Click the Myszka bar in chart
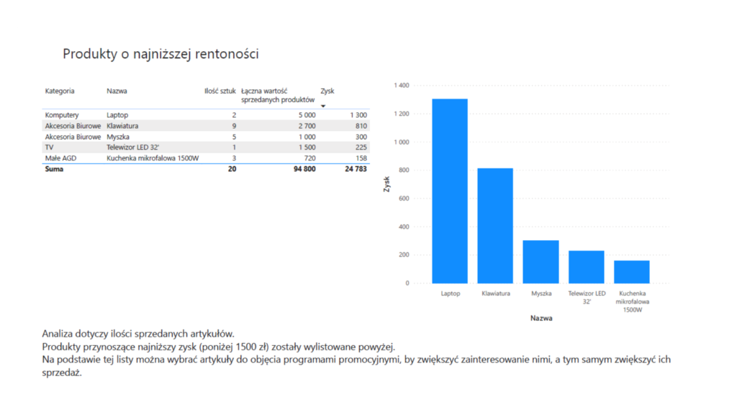The width and height of the screenshot is (737, 415). tap(541, 261)
